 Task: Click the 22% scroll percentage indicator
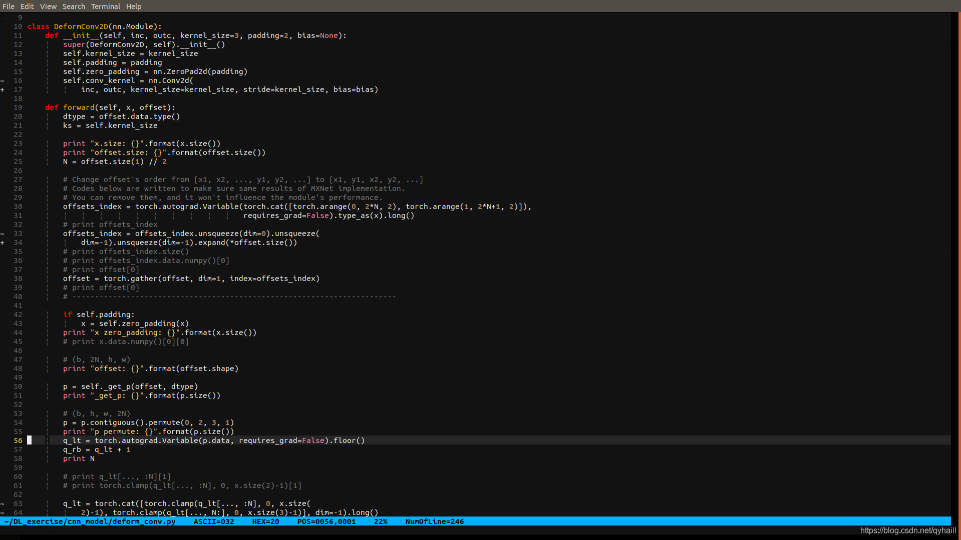381,521
